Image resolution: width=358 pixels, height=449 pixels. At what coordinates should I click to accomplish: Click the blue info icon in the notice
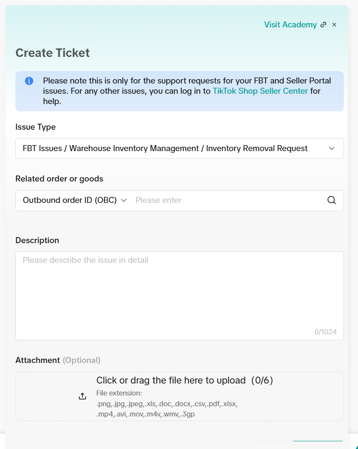[29, 81]
